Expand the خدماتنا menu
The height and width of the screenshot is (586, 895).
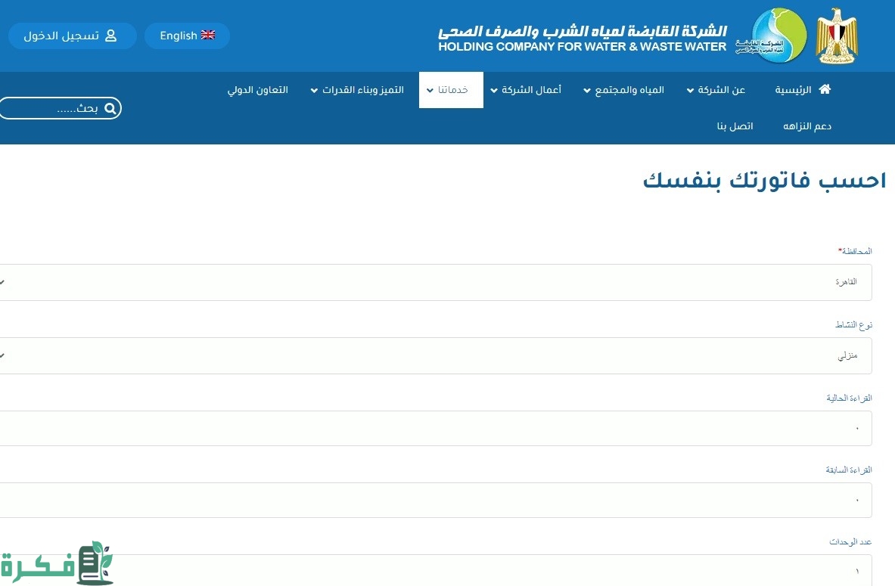click(451, 90)
